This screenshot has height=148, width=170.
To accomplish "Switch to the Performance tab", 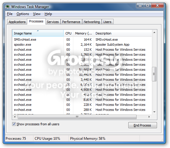I will (71, 22).
